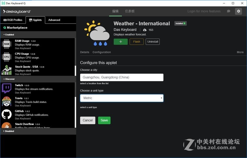This screenshot has height=158, width=247.
Task: Minimize the Das Keyboard Q window
Action: 224,3
